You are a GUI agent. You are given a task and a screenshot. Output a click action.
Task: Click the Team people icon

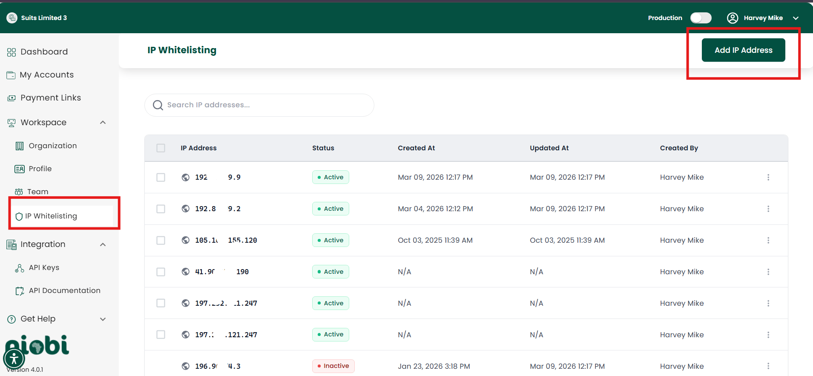(19, 192)
